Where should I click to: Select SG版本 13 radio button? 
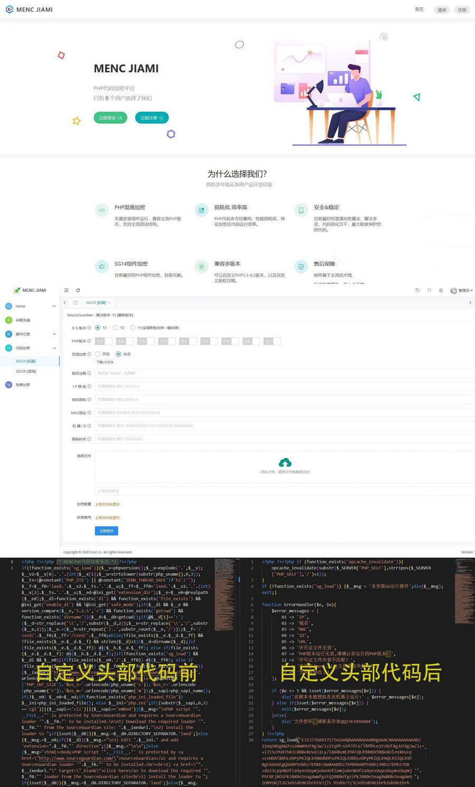pos(97,328)
